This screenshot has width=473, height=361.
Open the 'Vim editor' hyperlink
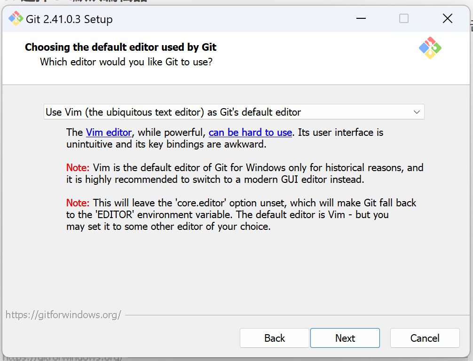pos(109,133)
